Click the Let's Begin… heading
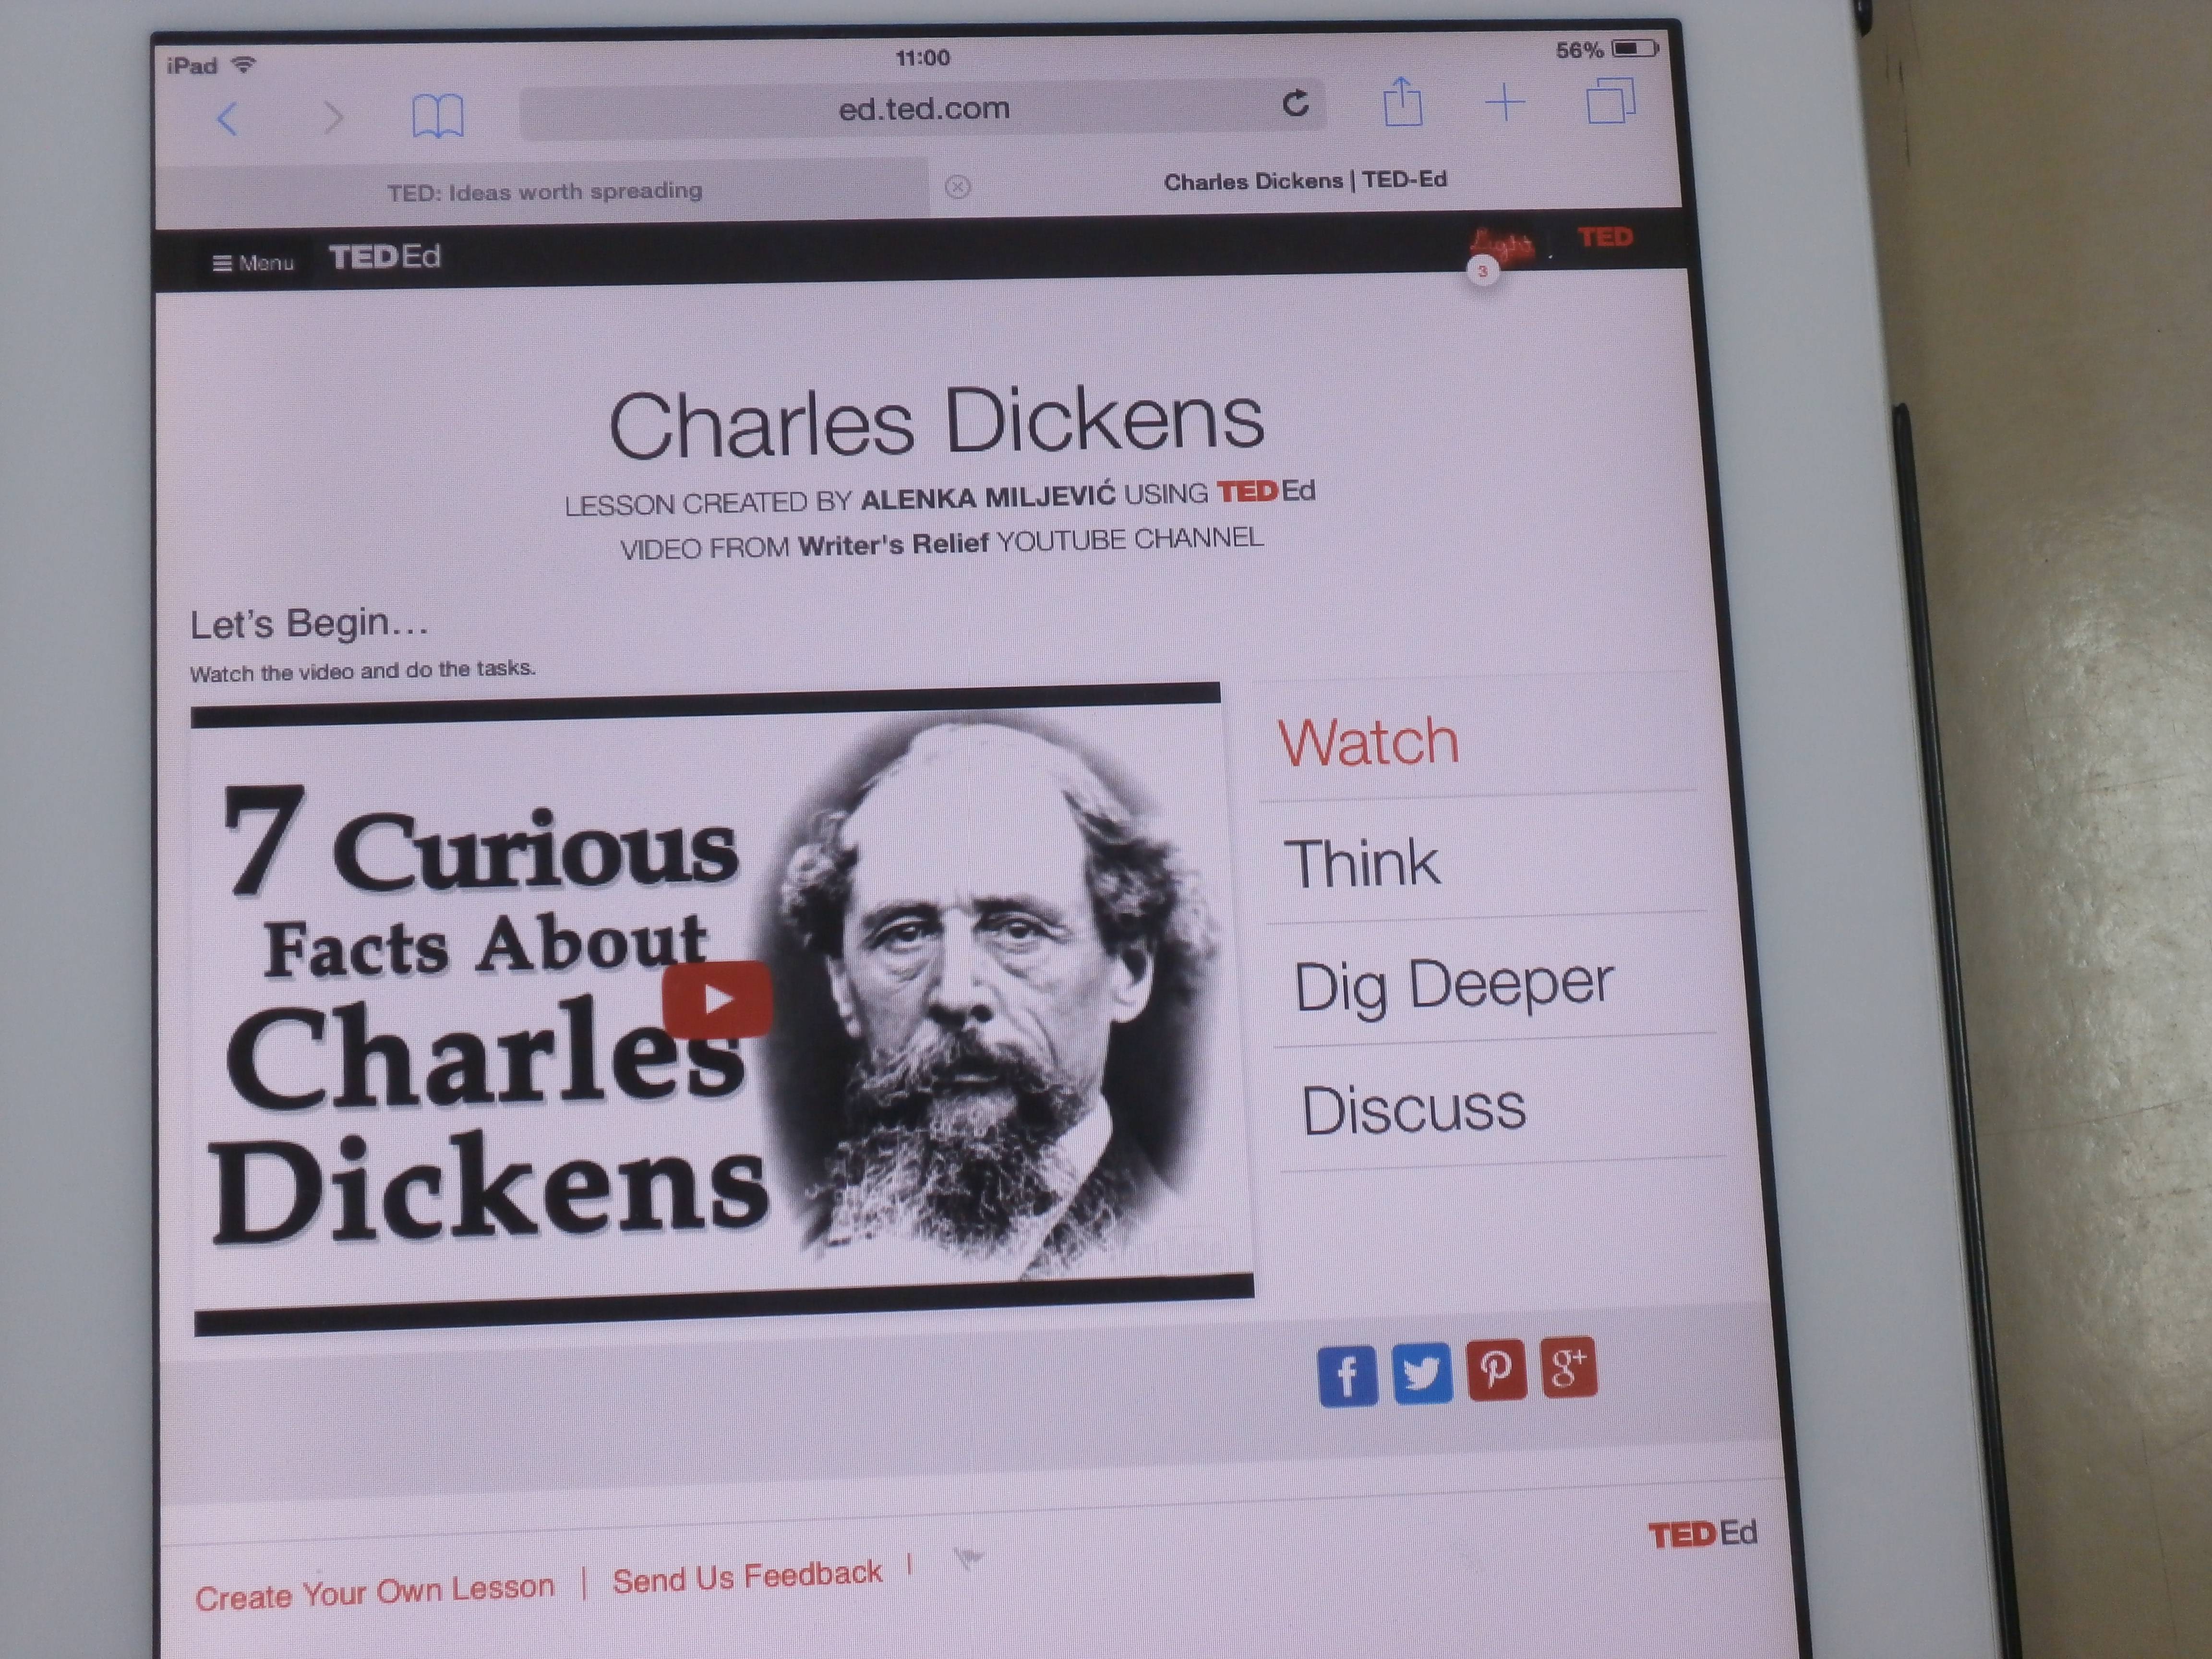The image size is (2212, 1659). click(309, 623)
